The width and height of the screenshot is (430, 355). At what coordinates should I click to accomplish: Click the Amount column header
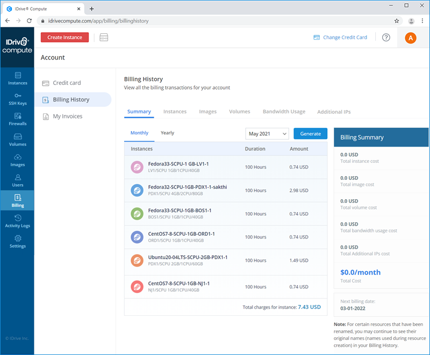tap(299, 149)
